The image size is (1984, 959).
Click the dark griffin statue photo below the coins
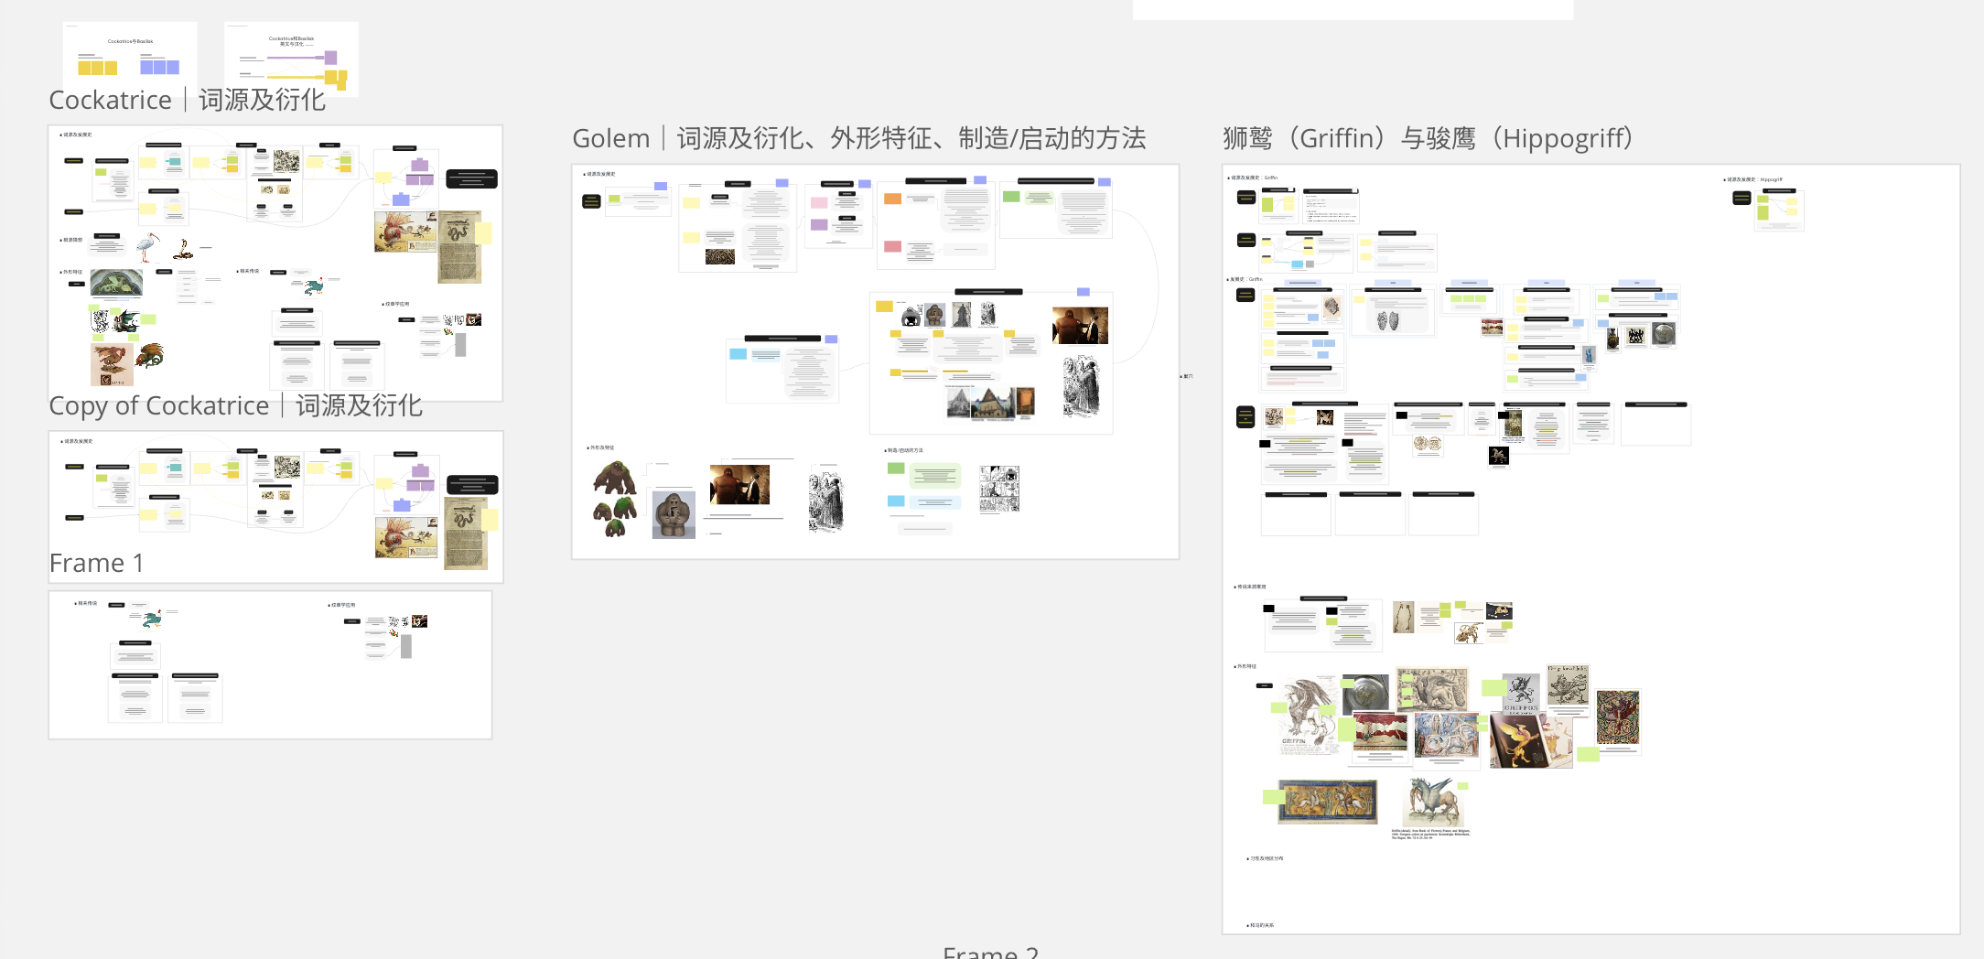click(1498, 456)
